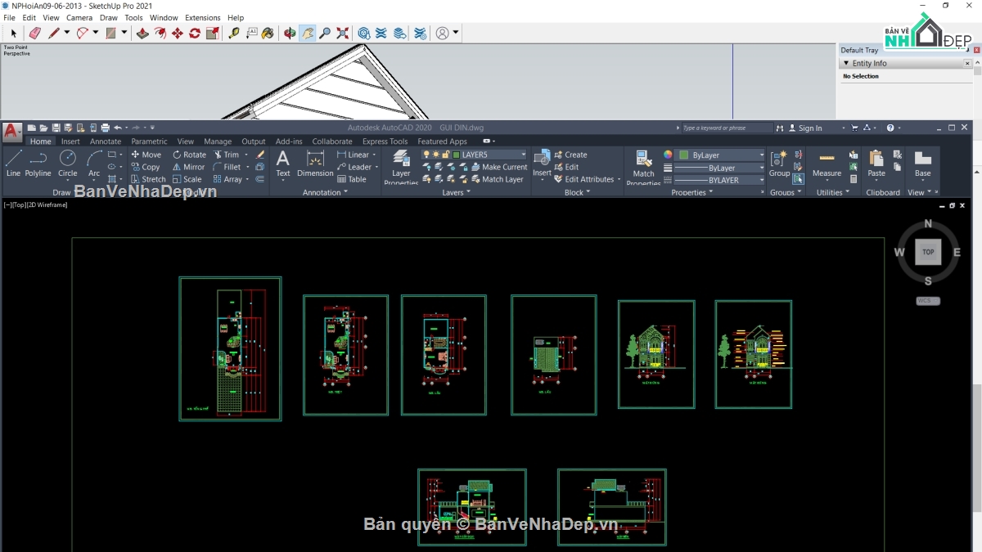The height and width of the screenshot is (552, 982).
Task: Click the Match Properties tool
Action: coord(643,164)
